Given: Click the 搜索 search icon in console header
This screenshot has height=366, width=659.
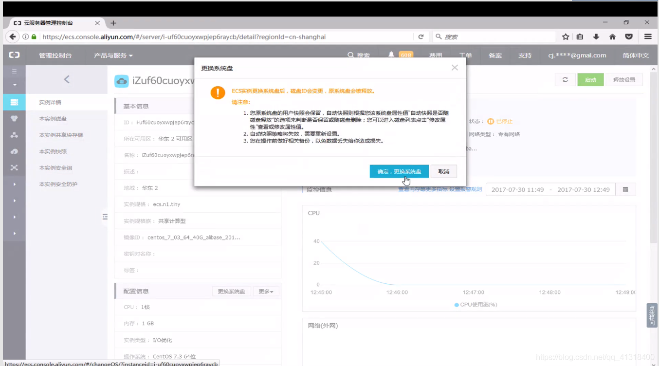Looking at the screenshot, I should point(351,55).
